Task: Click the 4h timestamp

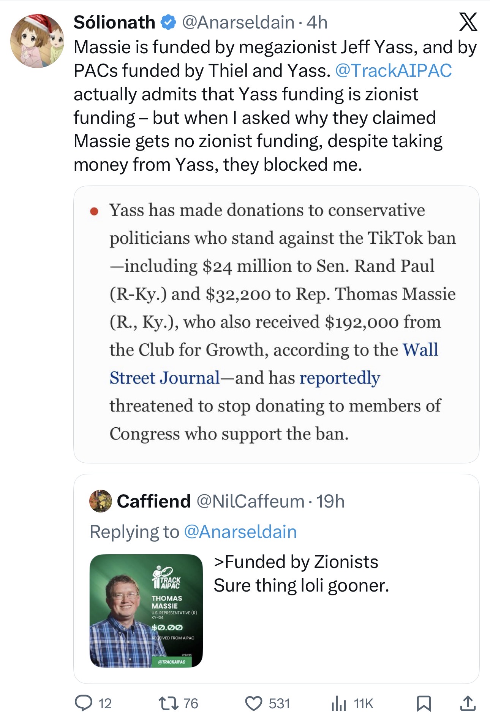Action: point(317,22)
